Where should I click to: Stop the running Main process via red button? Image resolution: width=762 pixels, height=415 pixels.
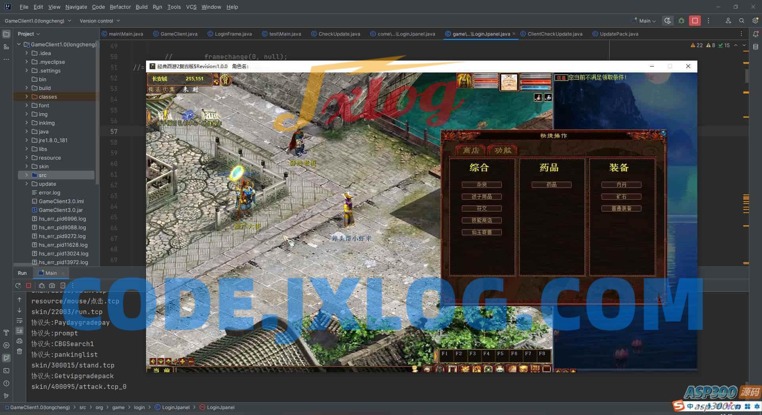(695, 21)
